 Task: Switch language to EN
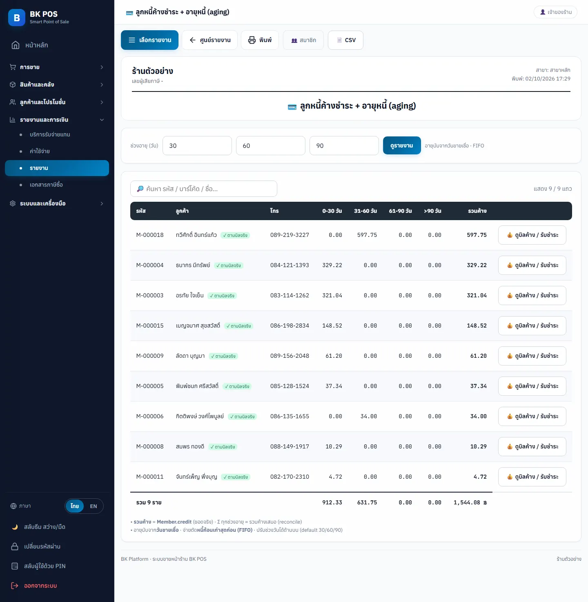coord(94,506)
